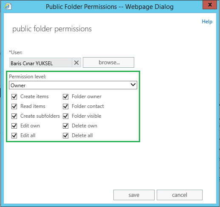Open the Help link
The width and height of the screenshot is (220, 207).
207,22
